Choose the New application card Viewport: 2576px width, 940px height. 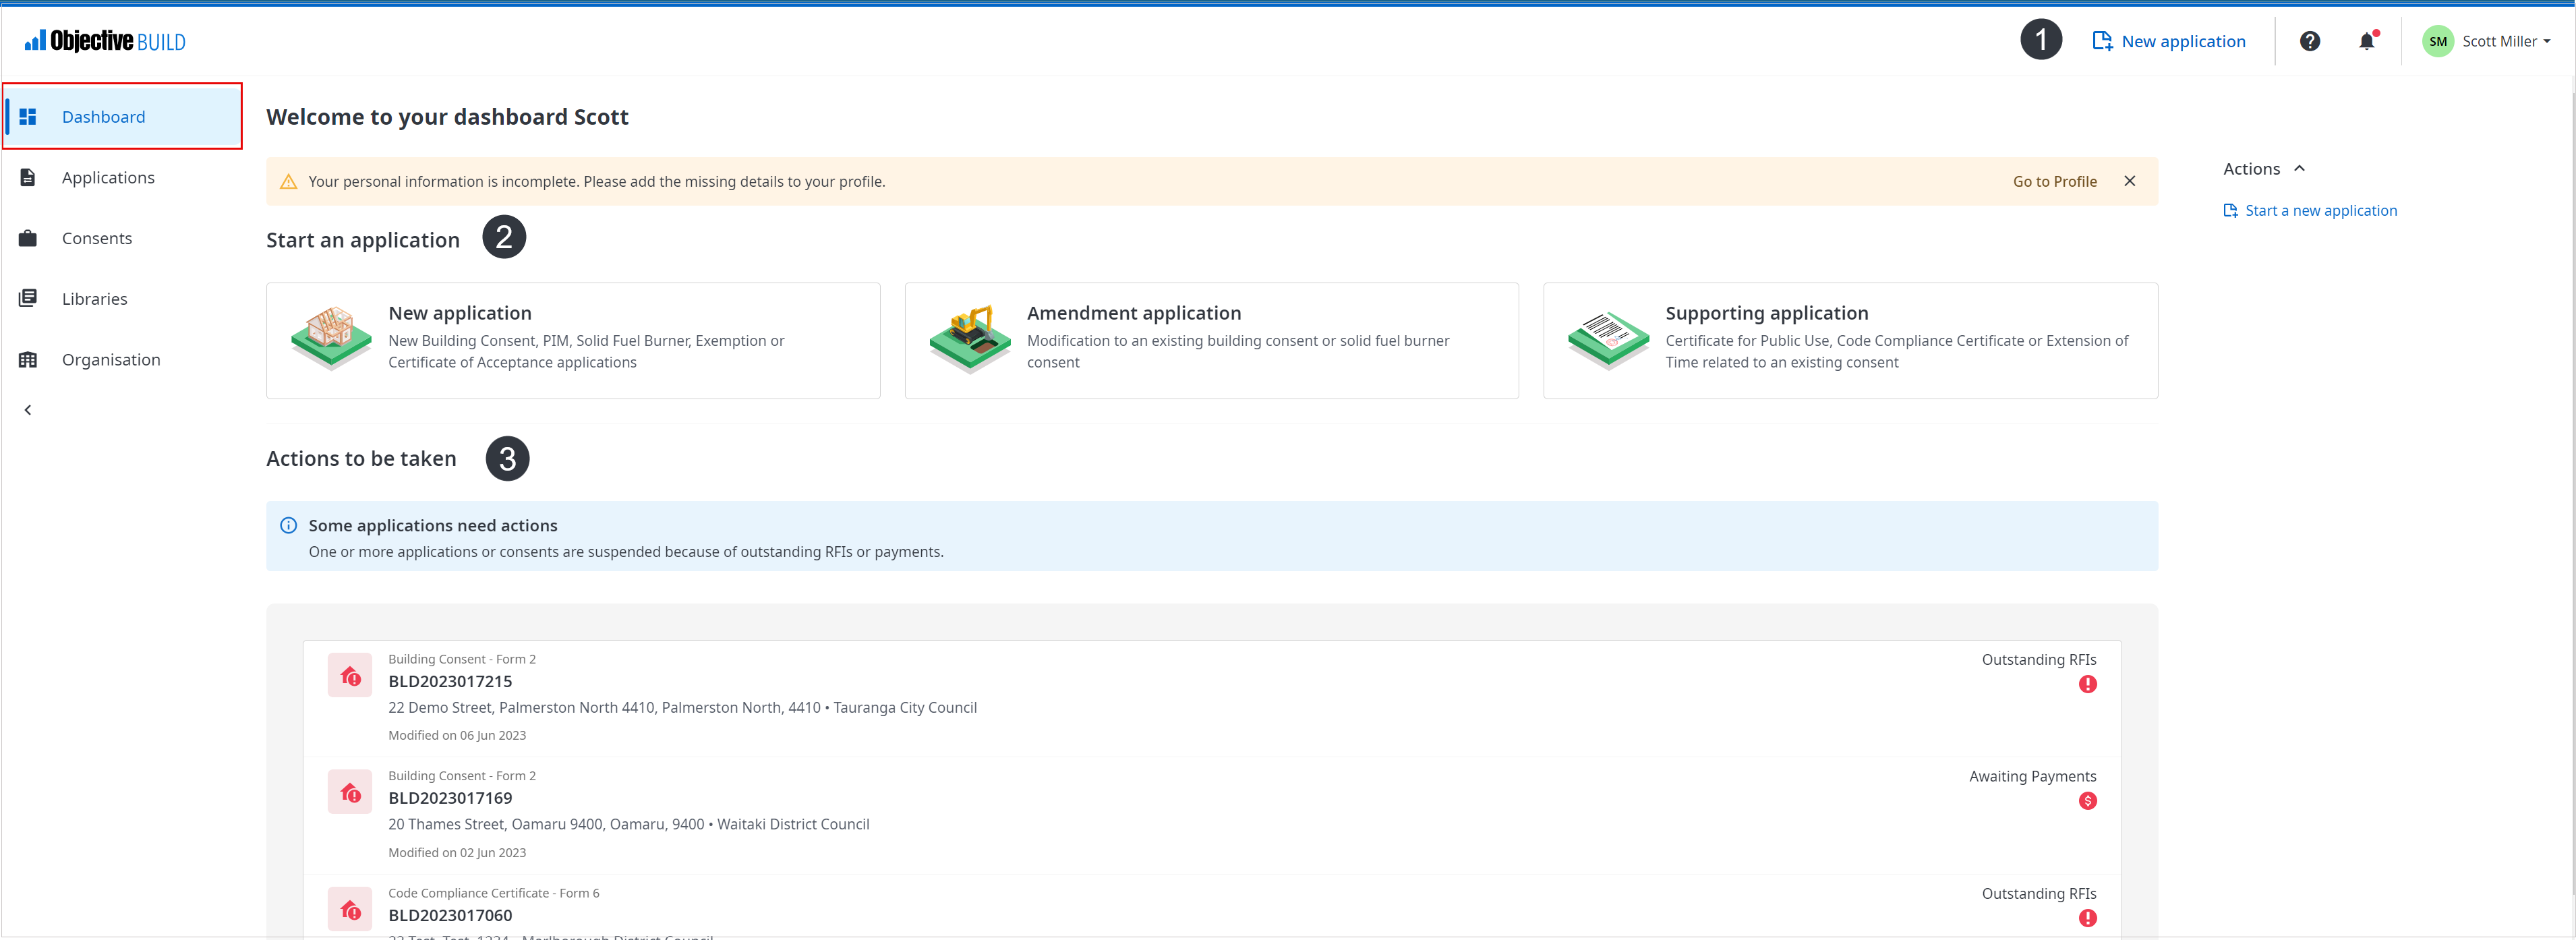pyautogui.click(x=573, y=341)
